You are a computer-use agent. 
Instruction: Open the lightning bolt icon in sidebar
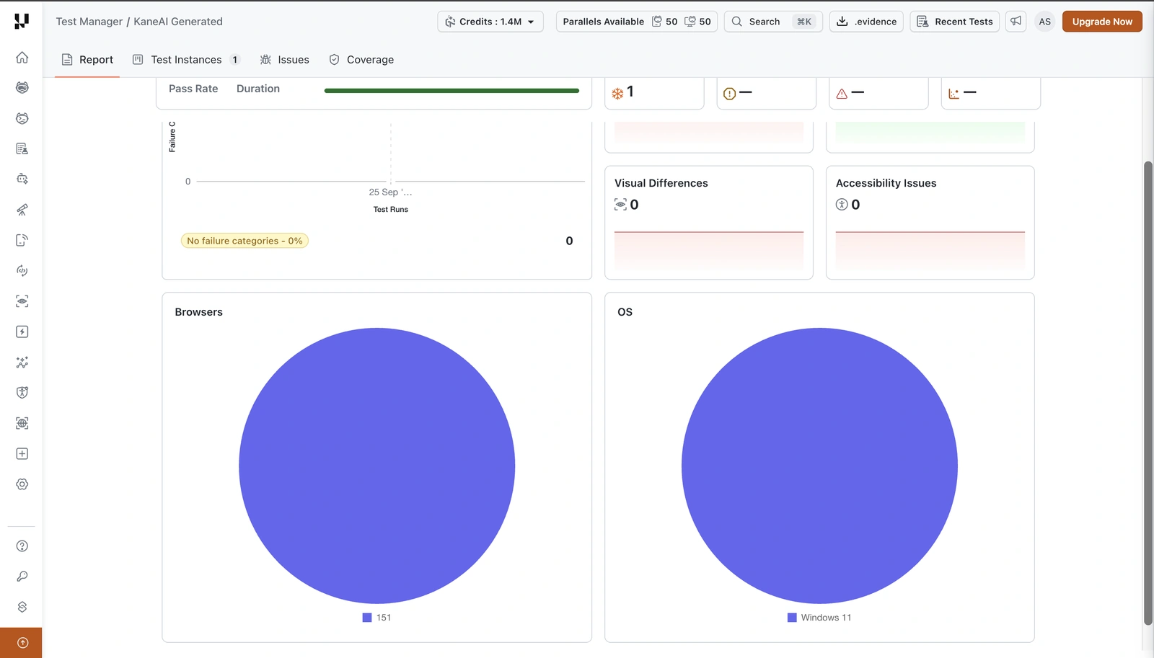click(x=22, y=332)
